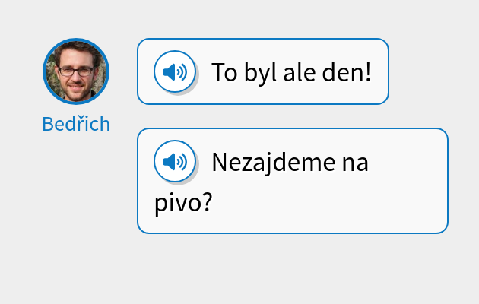
Task: Click the gray gap between the two bubbles
Action: coord(293,116)
